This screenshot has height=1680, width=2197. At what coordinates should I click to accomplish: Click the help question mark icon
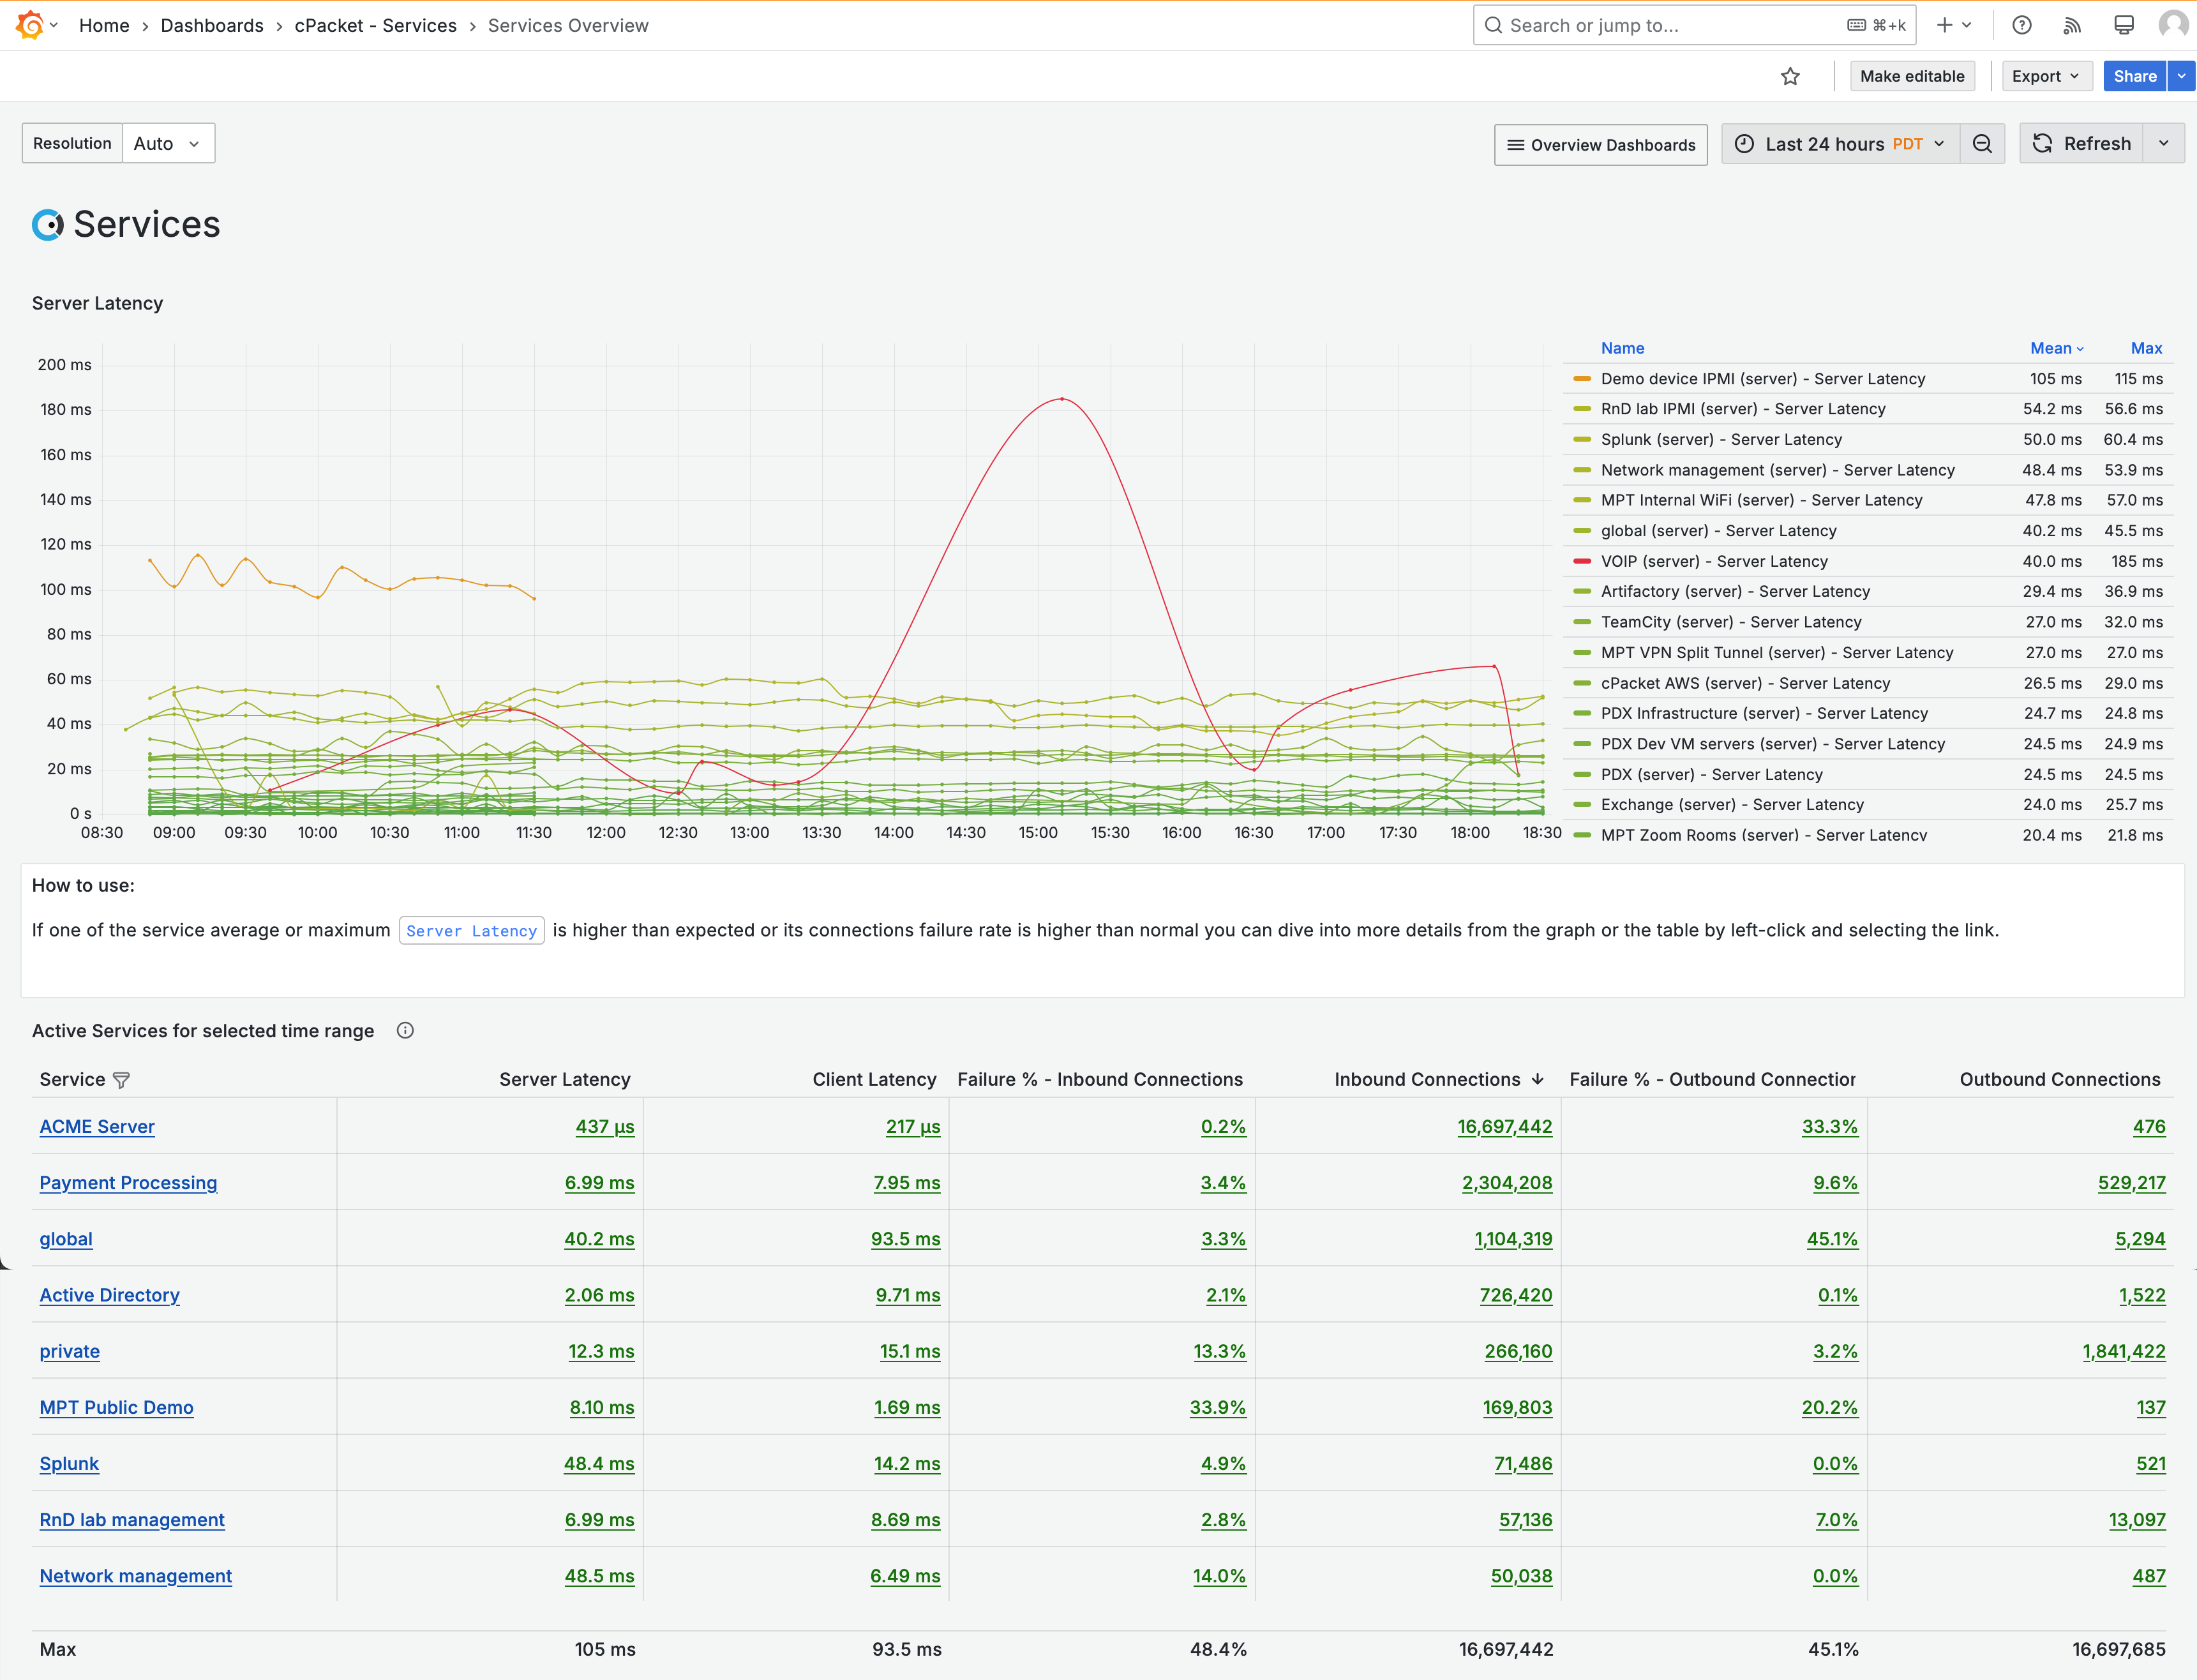(2021, 25)
